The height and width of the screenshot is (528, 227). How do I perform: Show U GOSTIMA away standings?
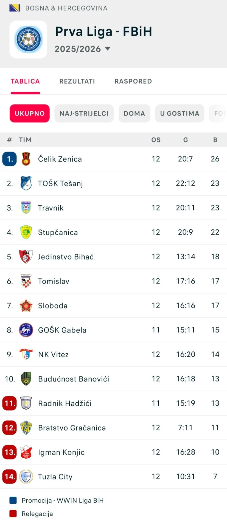[180, 113]
